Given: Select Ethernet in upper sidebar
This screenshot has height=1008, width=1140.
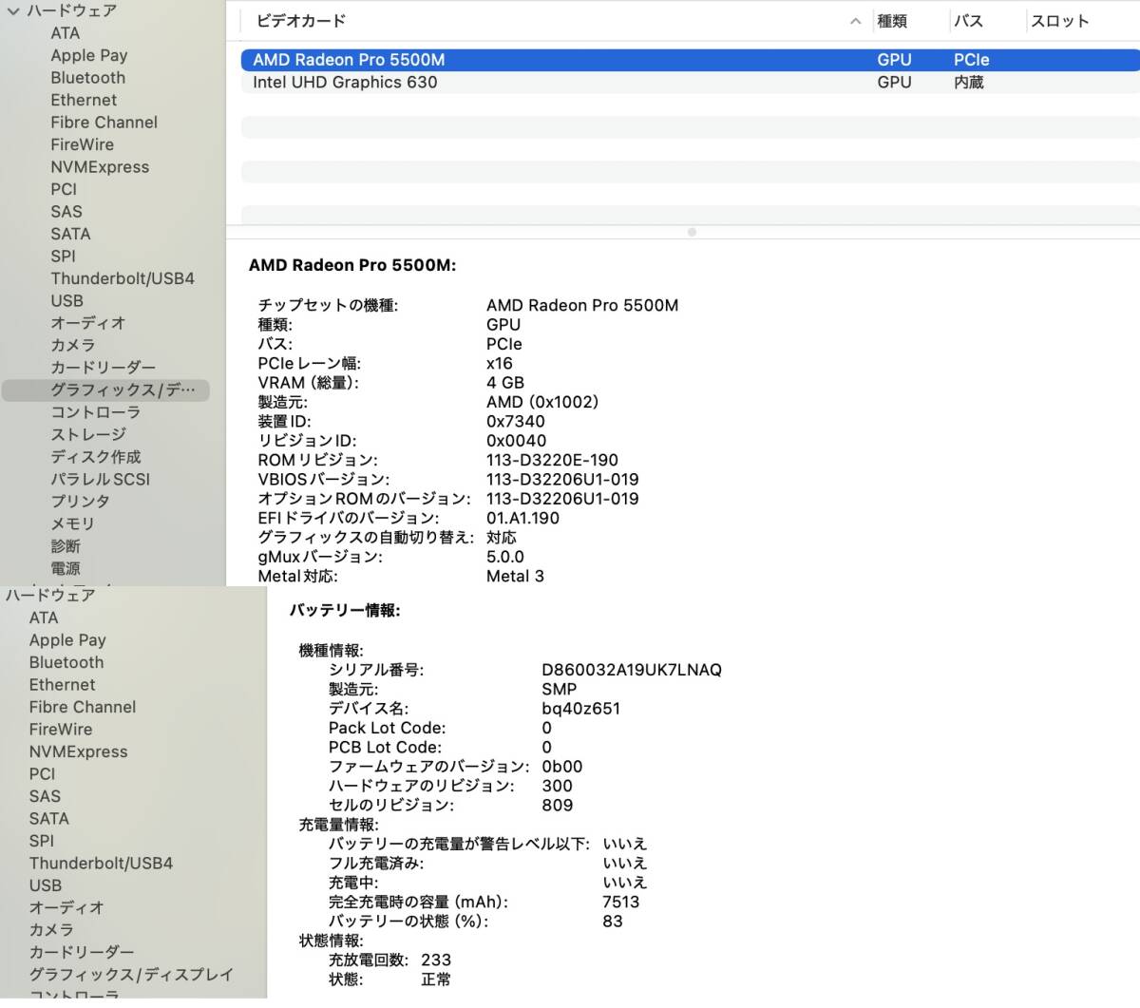Looking at the screenshot, I should click(84, 100).
